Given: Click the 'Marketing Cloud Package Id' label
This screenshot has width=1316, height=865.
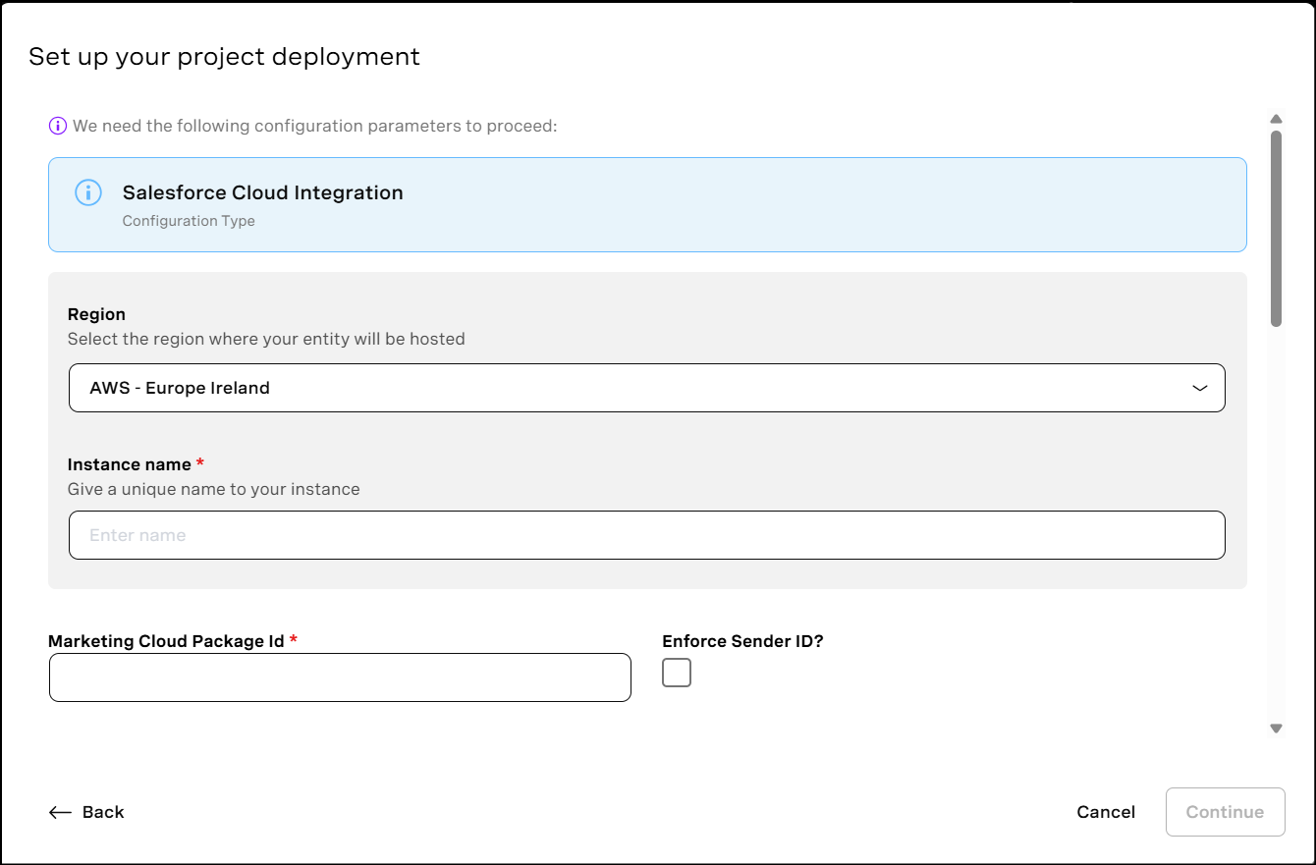Looking at the screenshot, I should click(x=166, y=641).
